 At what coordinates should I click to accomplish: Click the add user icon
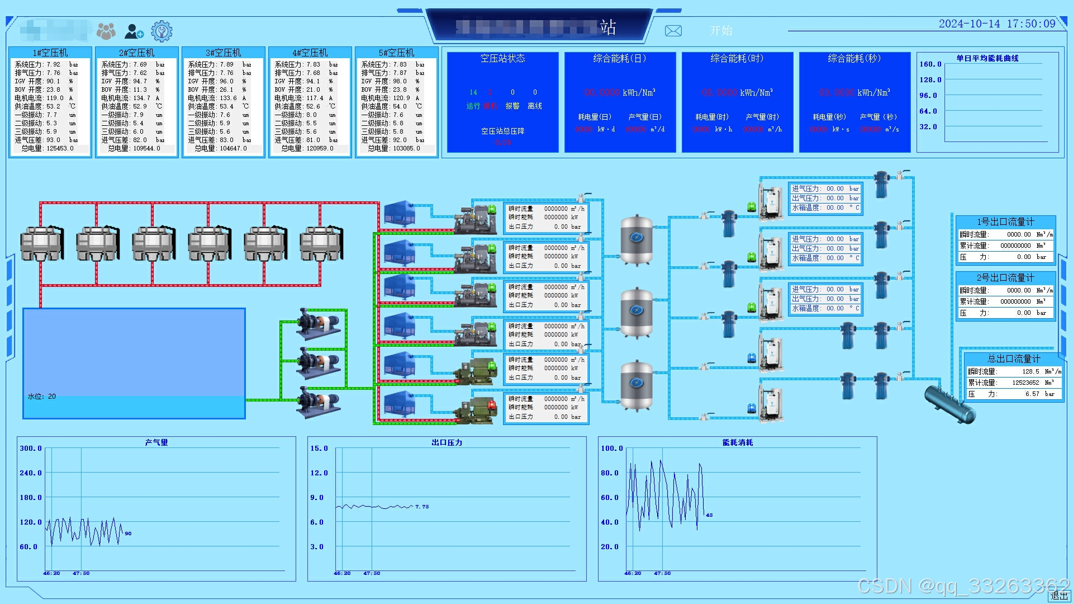(134, 31)
